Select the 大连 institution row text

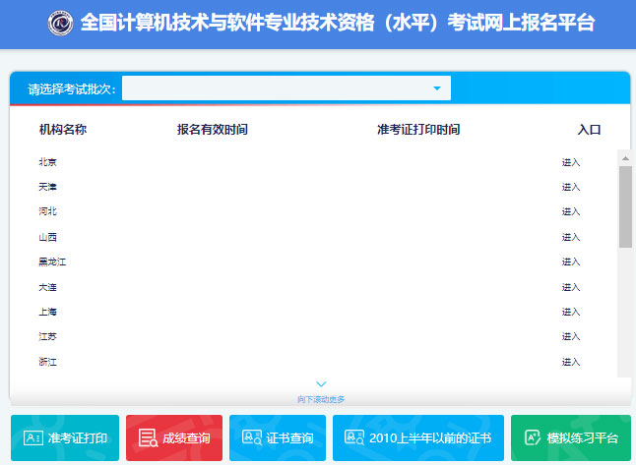pos(48,287)
